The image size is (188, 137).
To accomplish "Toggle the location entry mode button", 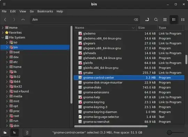I will click(x=147, y=19).
